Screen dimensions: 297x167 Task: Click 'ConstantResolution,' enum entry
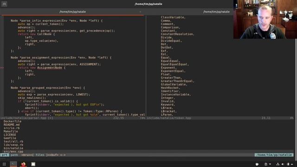click(x=178, y=34)
